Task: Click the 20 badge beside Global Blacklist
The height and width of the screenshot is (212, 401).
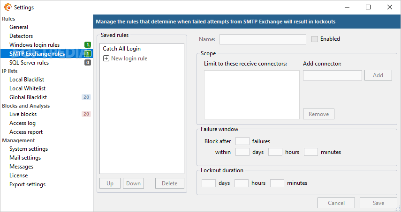Action: point(86,97)
